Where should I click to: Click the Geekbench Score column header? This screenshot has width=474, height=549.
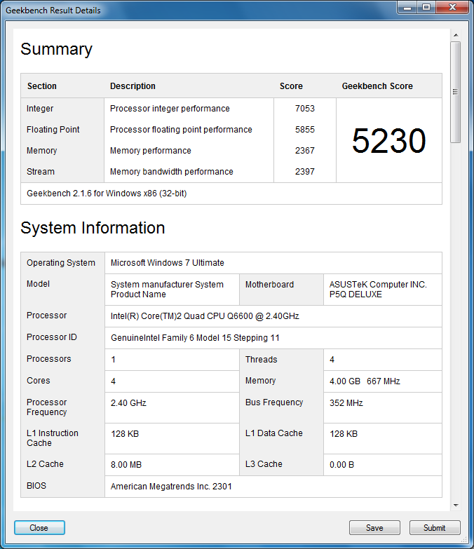click(x=377, y=86)
